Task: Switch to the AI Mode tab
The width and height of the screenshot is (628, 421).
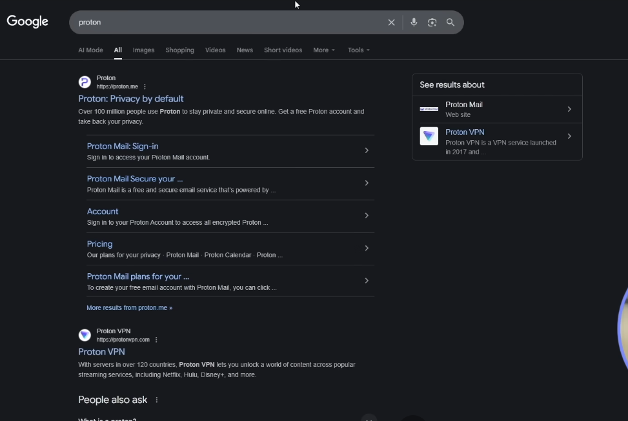Action: [x=90, y=50]
